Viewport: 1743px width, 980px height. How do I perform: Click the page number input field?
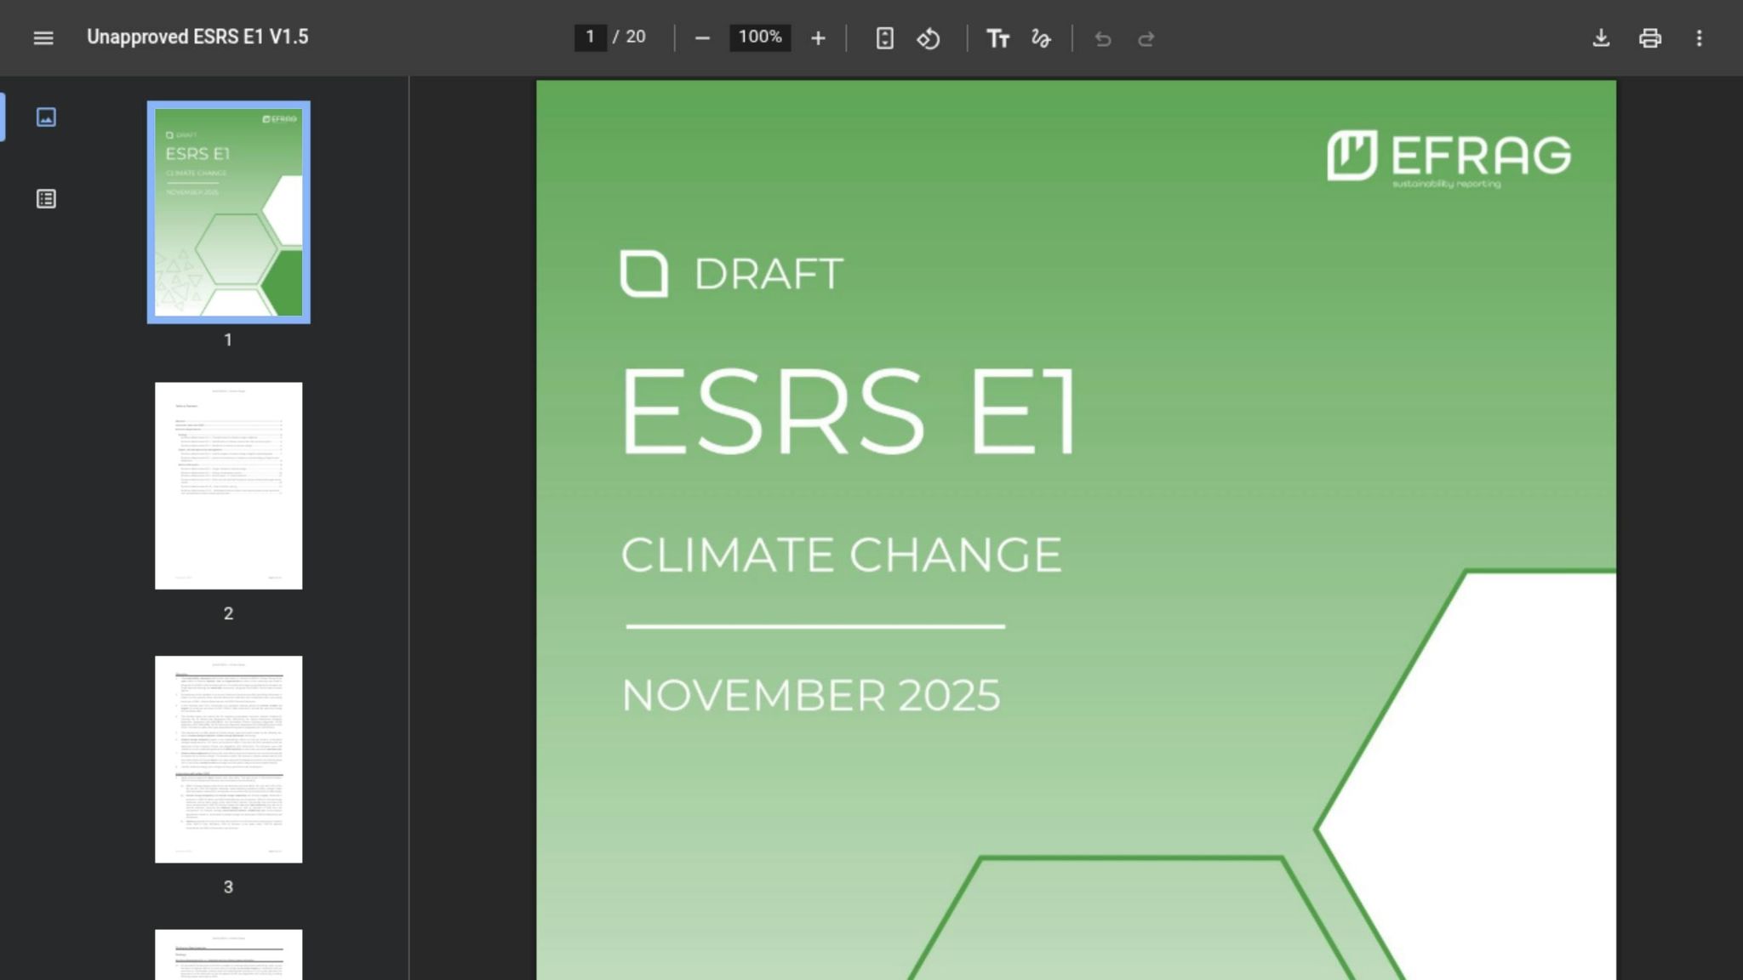pyautogui.click(x=590, y=37)
